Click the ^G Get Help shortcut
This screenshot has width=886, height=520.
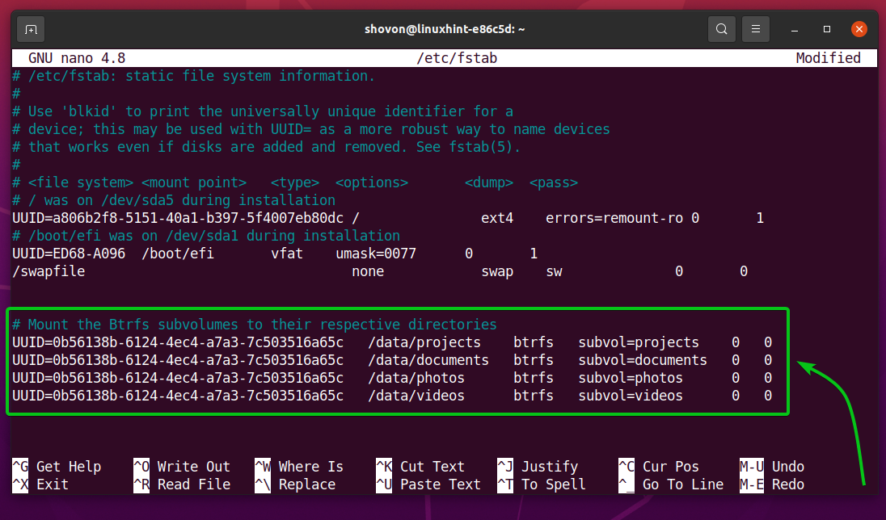pyautogui.click(x=57, y=467)
